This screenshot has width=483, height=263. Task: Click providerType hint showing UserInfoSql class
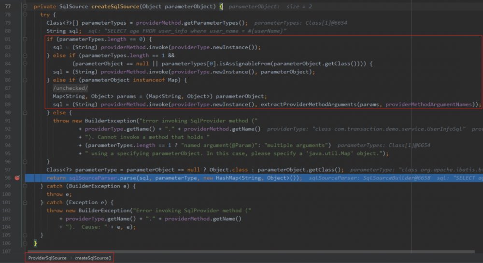(366, 129)
